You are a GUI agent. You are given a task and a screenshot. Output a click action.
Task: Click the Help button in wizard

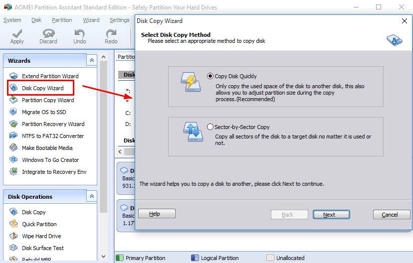coord(157,214)
